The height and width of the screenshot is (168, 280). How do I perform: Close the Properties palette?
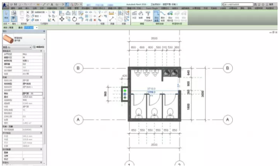44,31
